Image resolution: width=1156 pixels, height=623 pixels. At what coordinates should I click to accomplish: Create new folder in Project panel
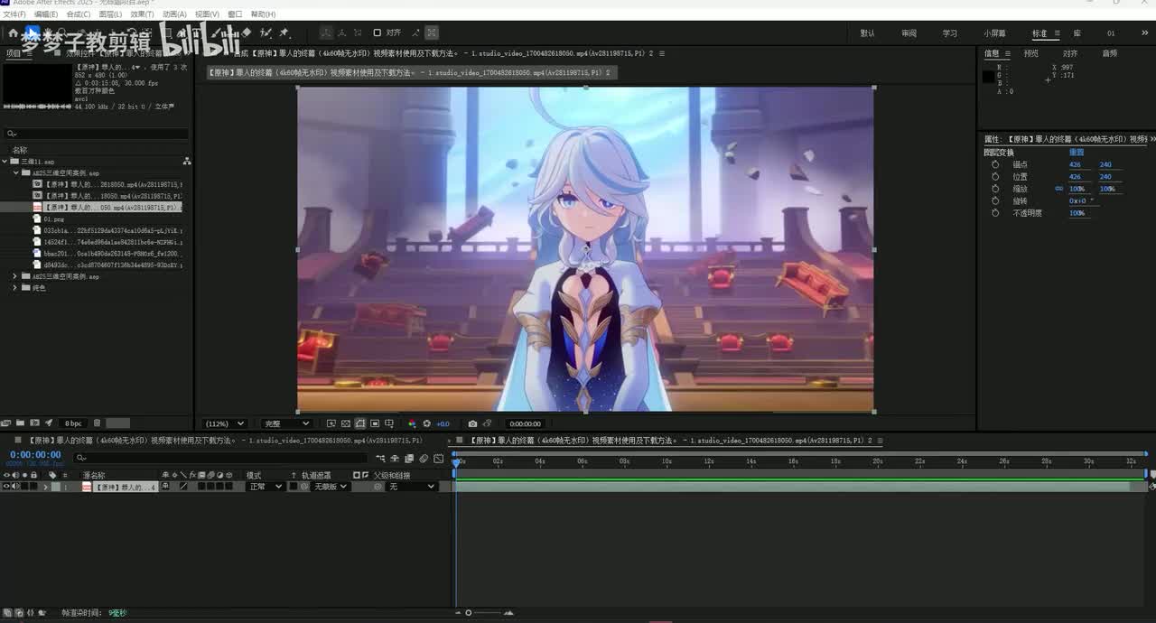(x=20, y=423)
